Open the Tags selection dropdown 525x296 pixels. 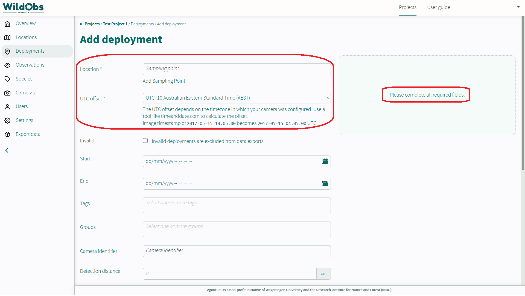237,205
